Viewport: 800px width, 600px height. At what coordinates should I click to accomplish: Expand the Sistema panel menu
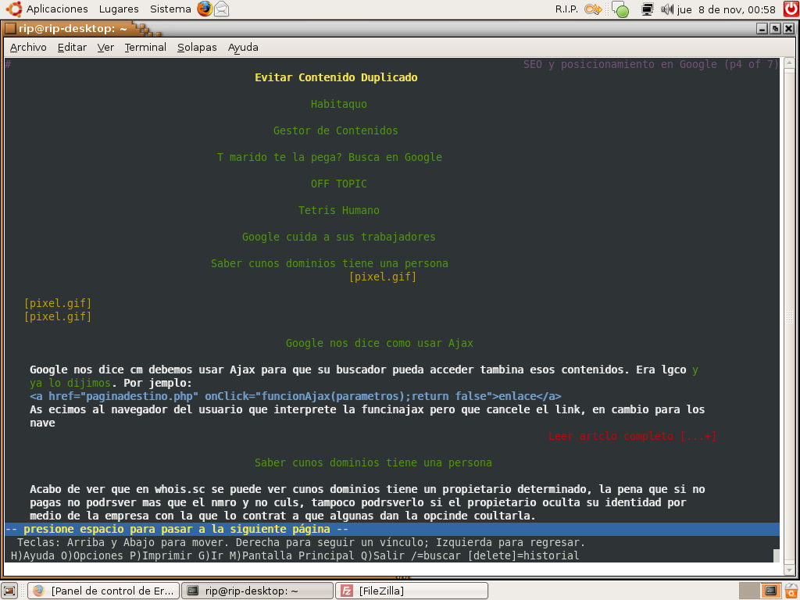tap(170, 9)
